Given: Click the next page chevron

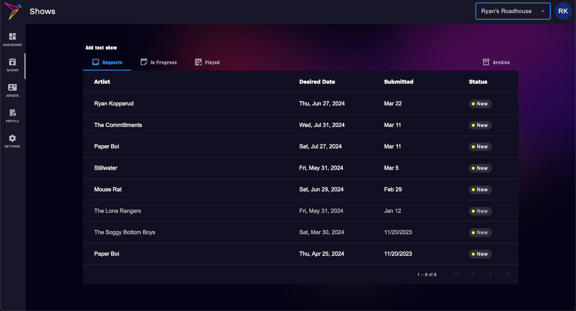Looking at the screenshot, I should [x=490, y=274].
